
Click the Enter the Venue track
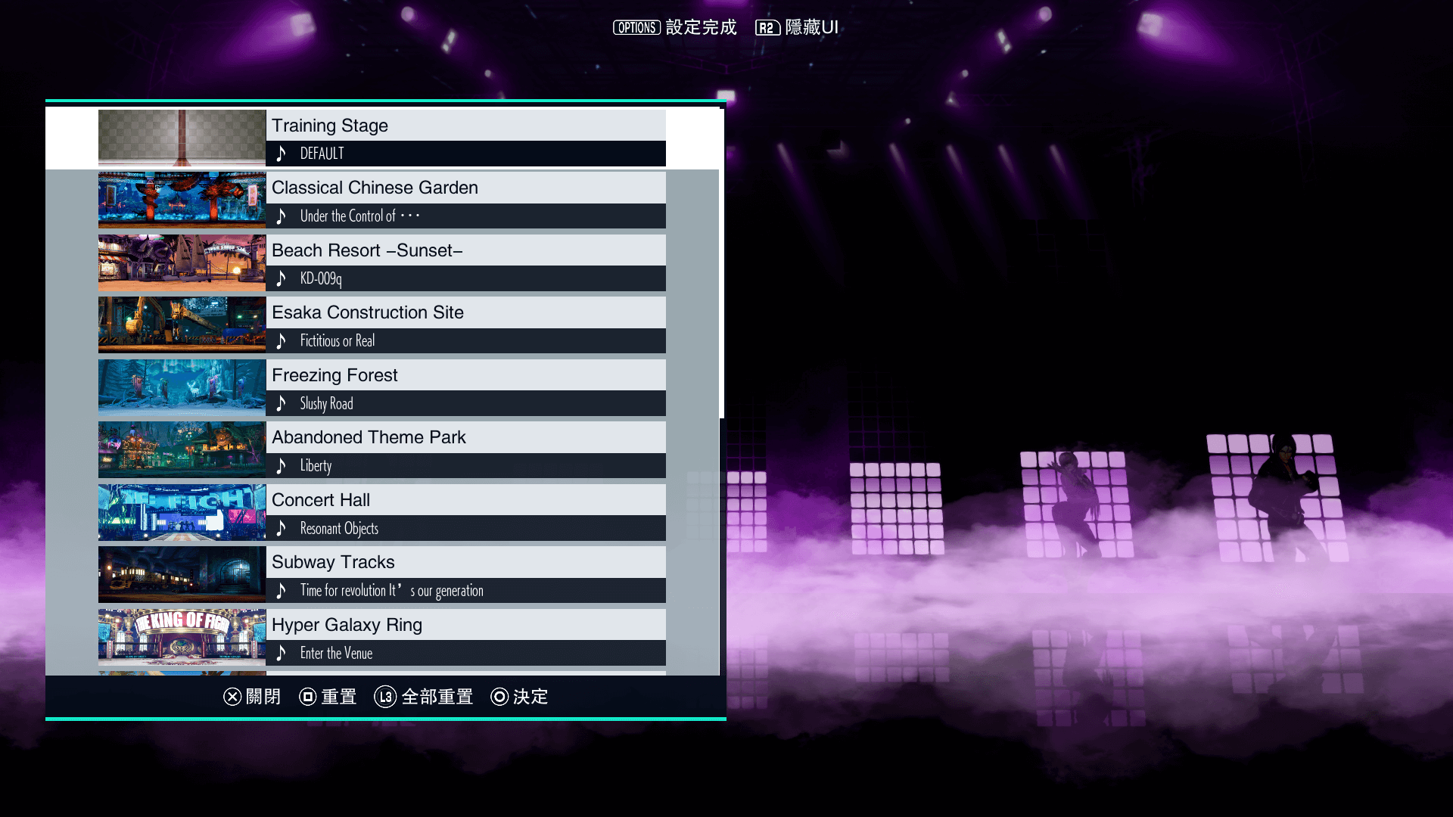tap(466, 653)
